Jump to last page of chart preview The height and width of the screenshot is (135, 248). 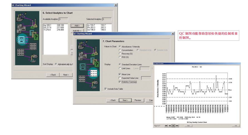click(x=177, y=126)
